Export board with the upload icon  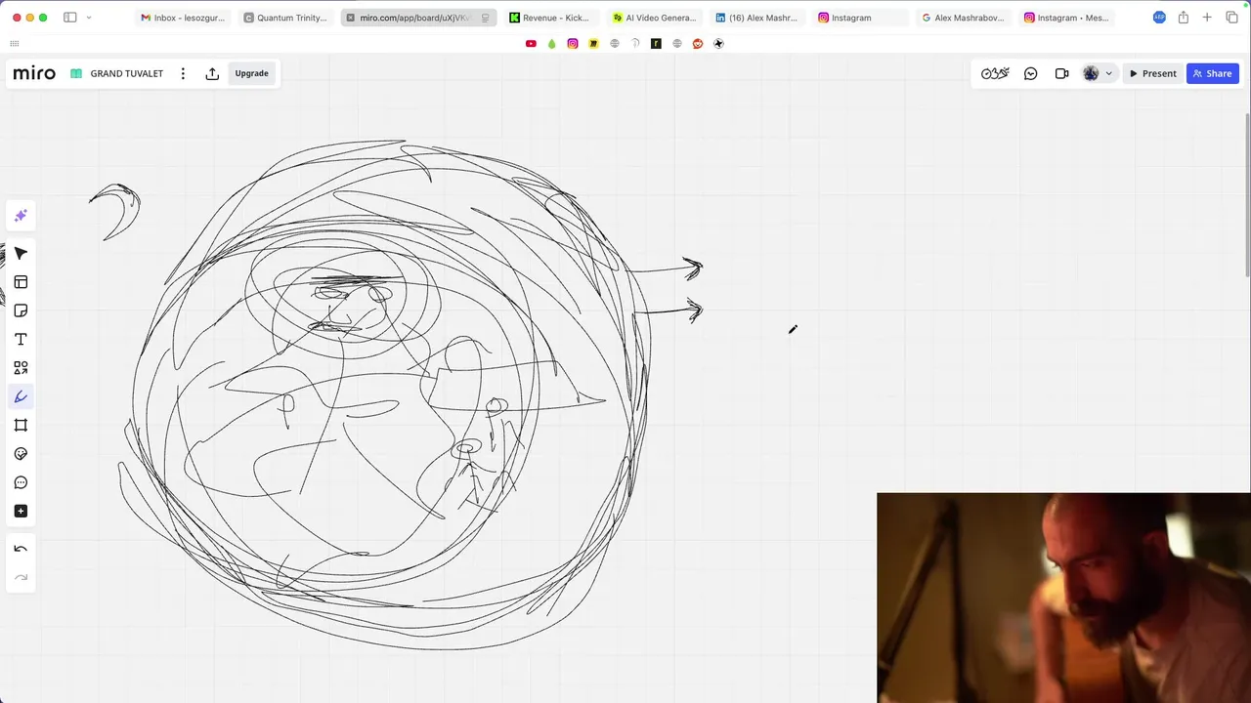(x=212, y=73)
